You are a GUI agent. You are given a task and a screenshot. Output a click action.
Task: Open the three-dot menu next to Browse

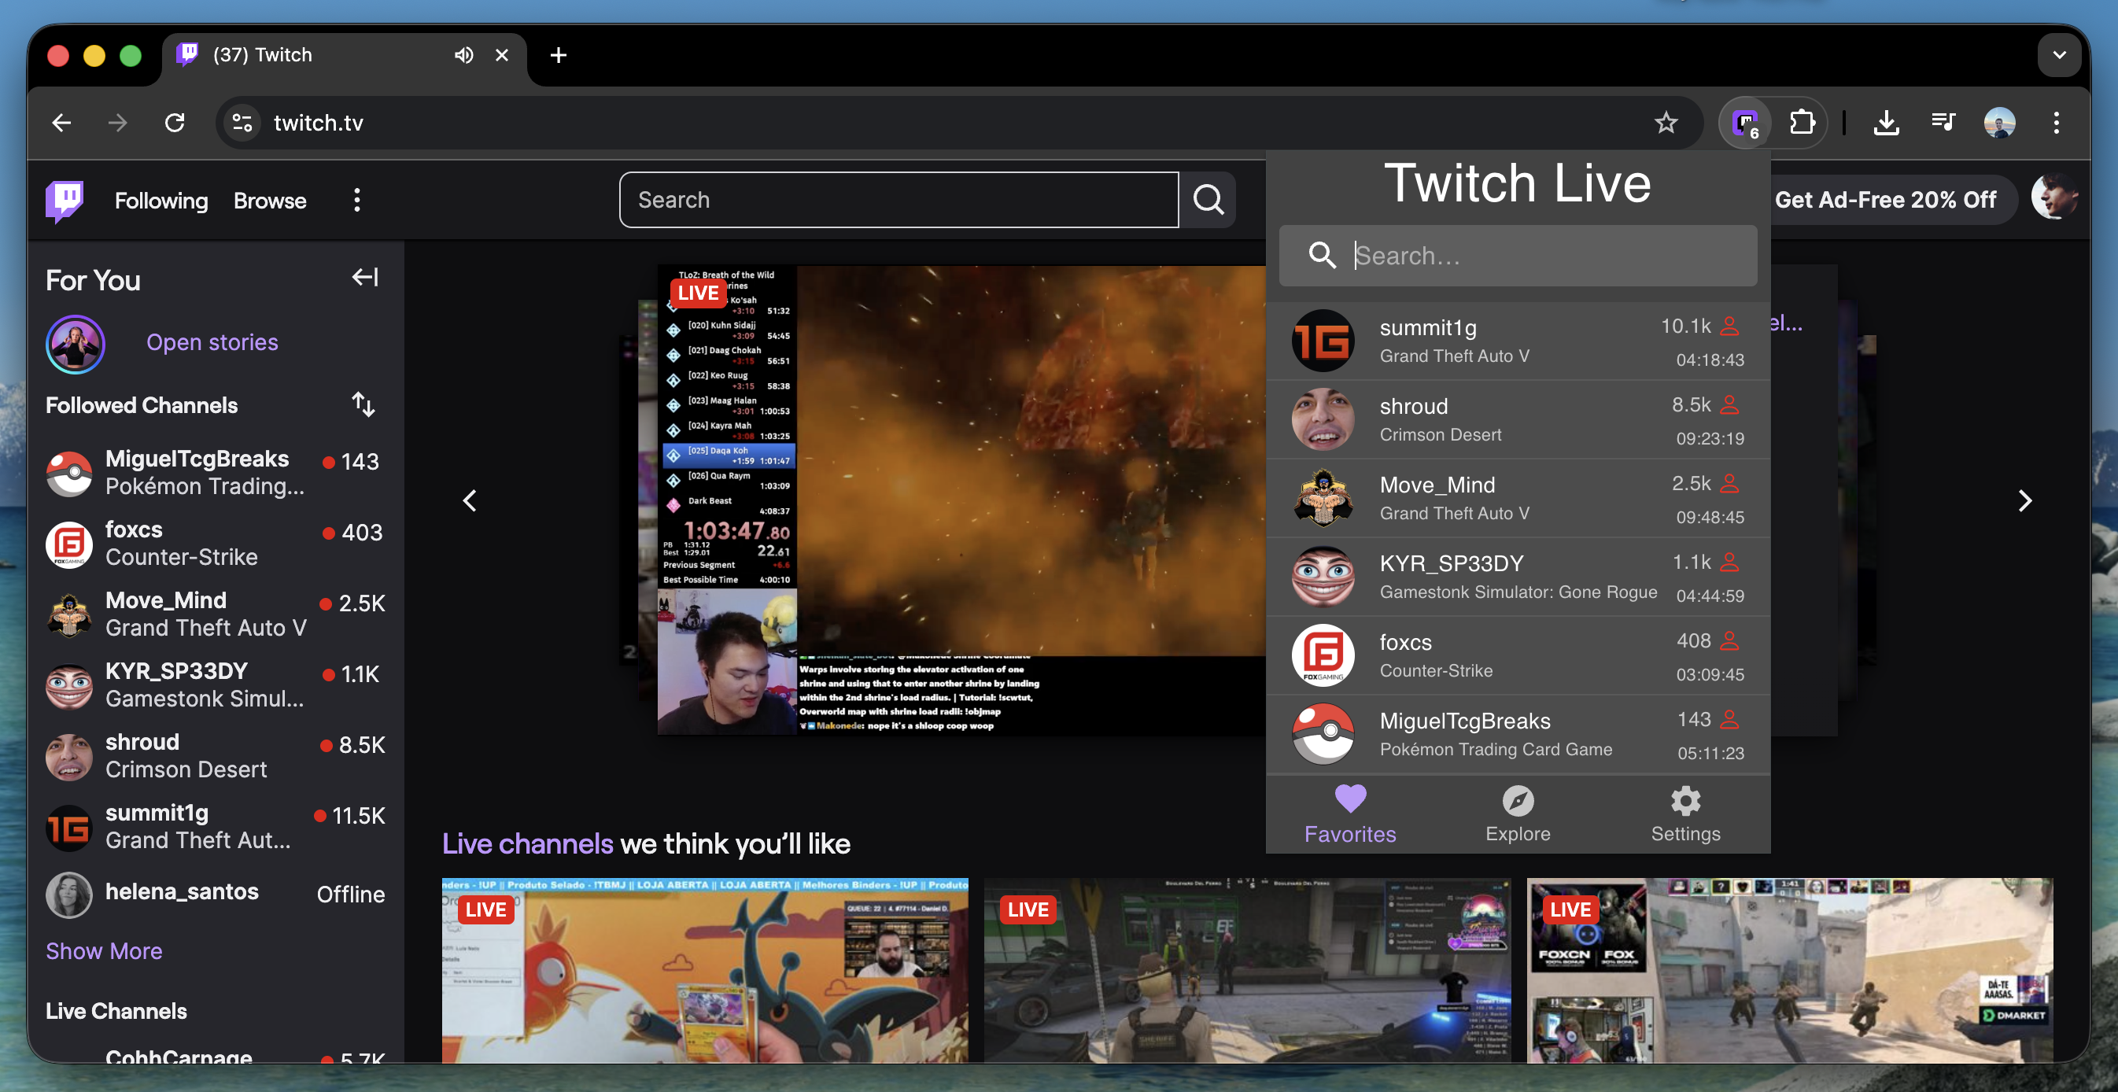[357, 199]
